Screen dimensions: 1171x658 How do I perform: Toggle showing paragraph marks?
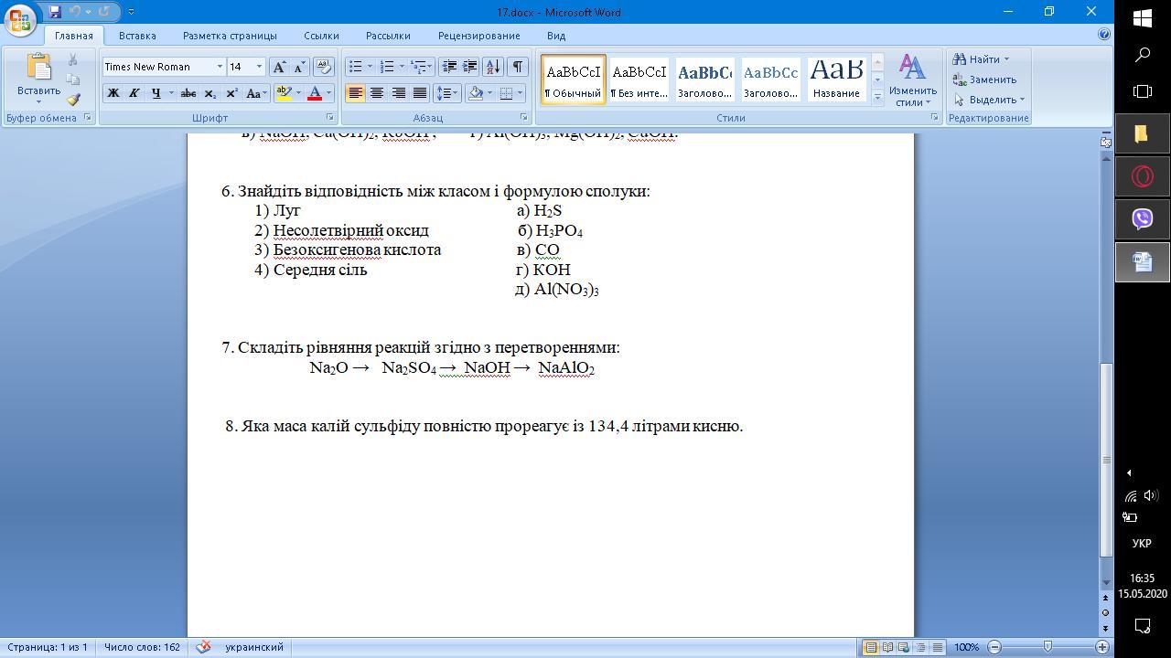click(518, 67)
